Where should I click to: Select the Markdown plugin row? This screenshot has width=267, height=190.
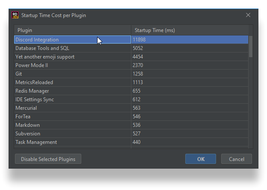coord(131,125)
